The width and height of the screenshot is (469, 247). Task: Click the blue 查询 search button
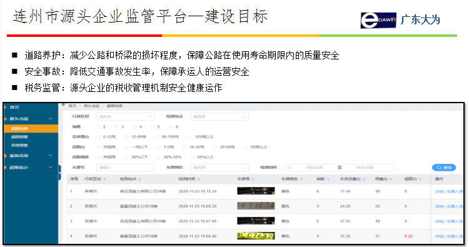[x=444, y=168]
